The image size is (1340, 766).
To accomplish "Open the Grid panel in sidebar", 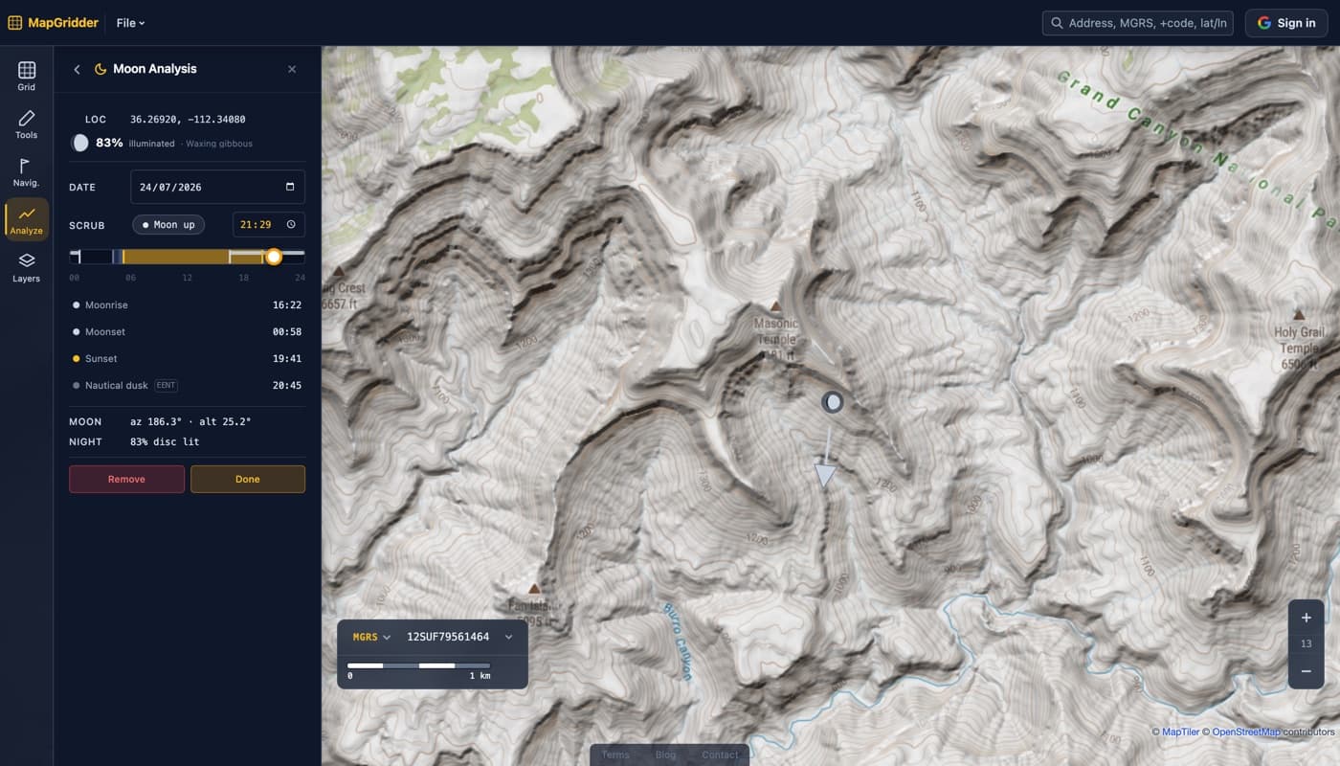I will coord(26,76).
